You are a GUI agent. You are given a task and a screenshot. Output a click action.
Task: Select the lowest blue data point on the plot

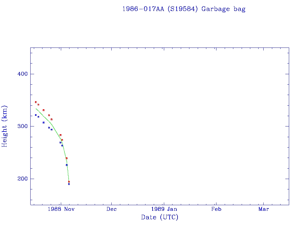click(69, 184)
